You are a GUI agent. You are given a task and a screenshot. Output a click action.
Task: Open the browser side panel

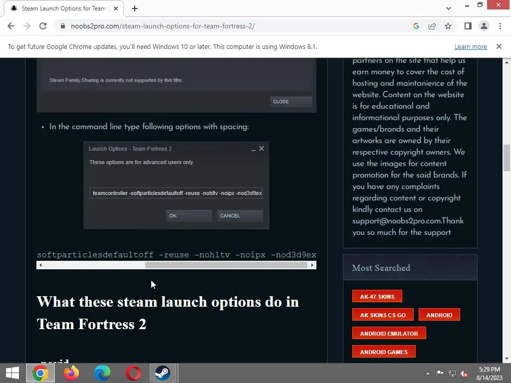(x=468, y=26)
